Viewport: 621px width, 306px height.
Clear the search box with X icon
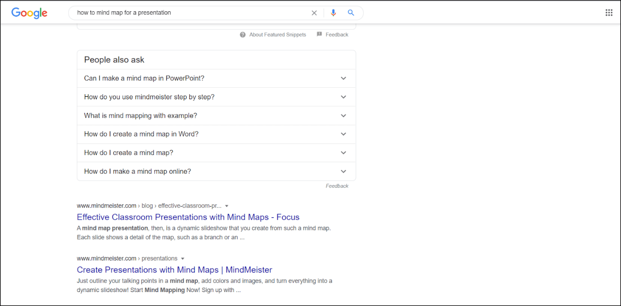314,13
